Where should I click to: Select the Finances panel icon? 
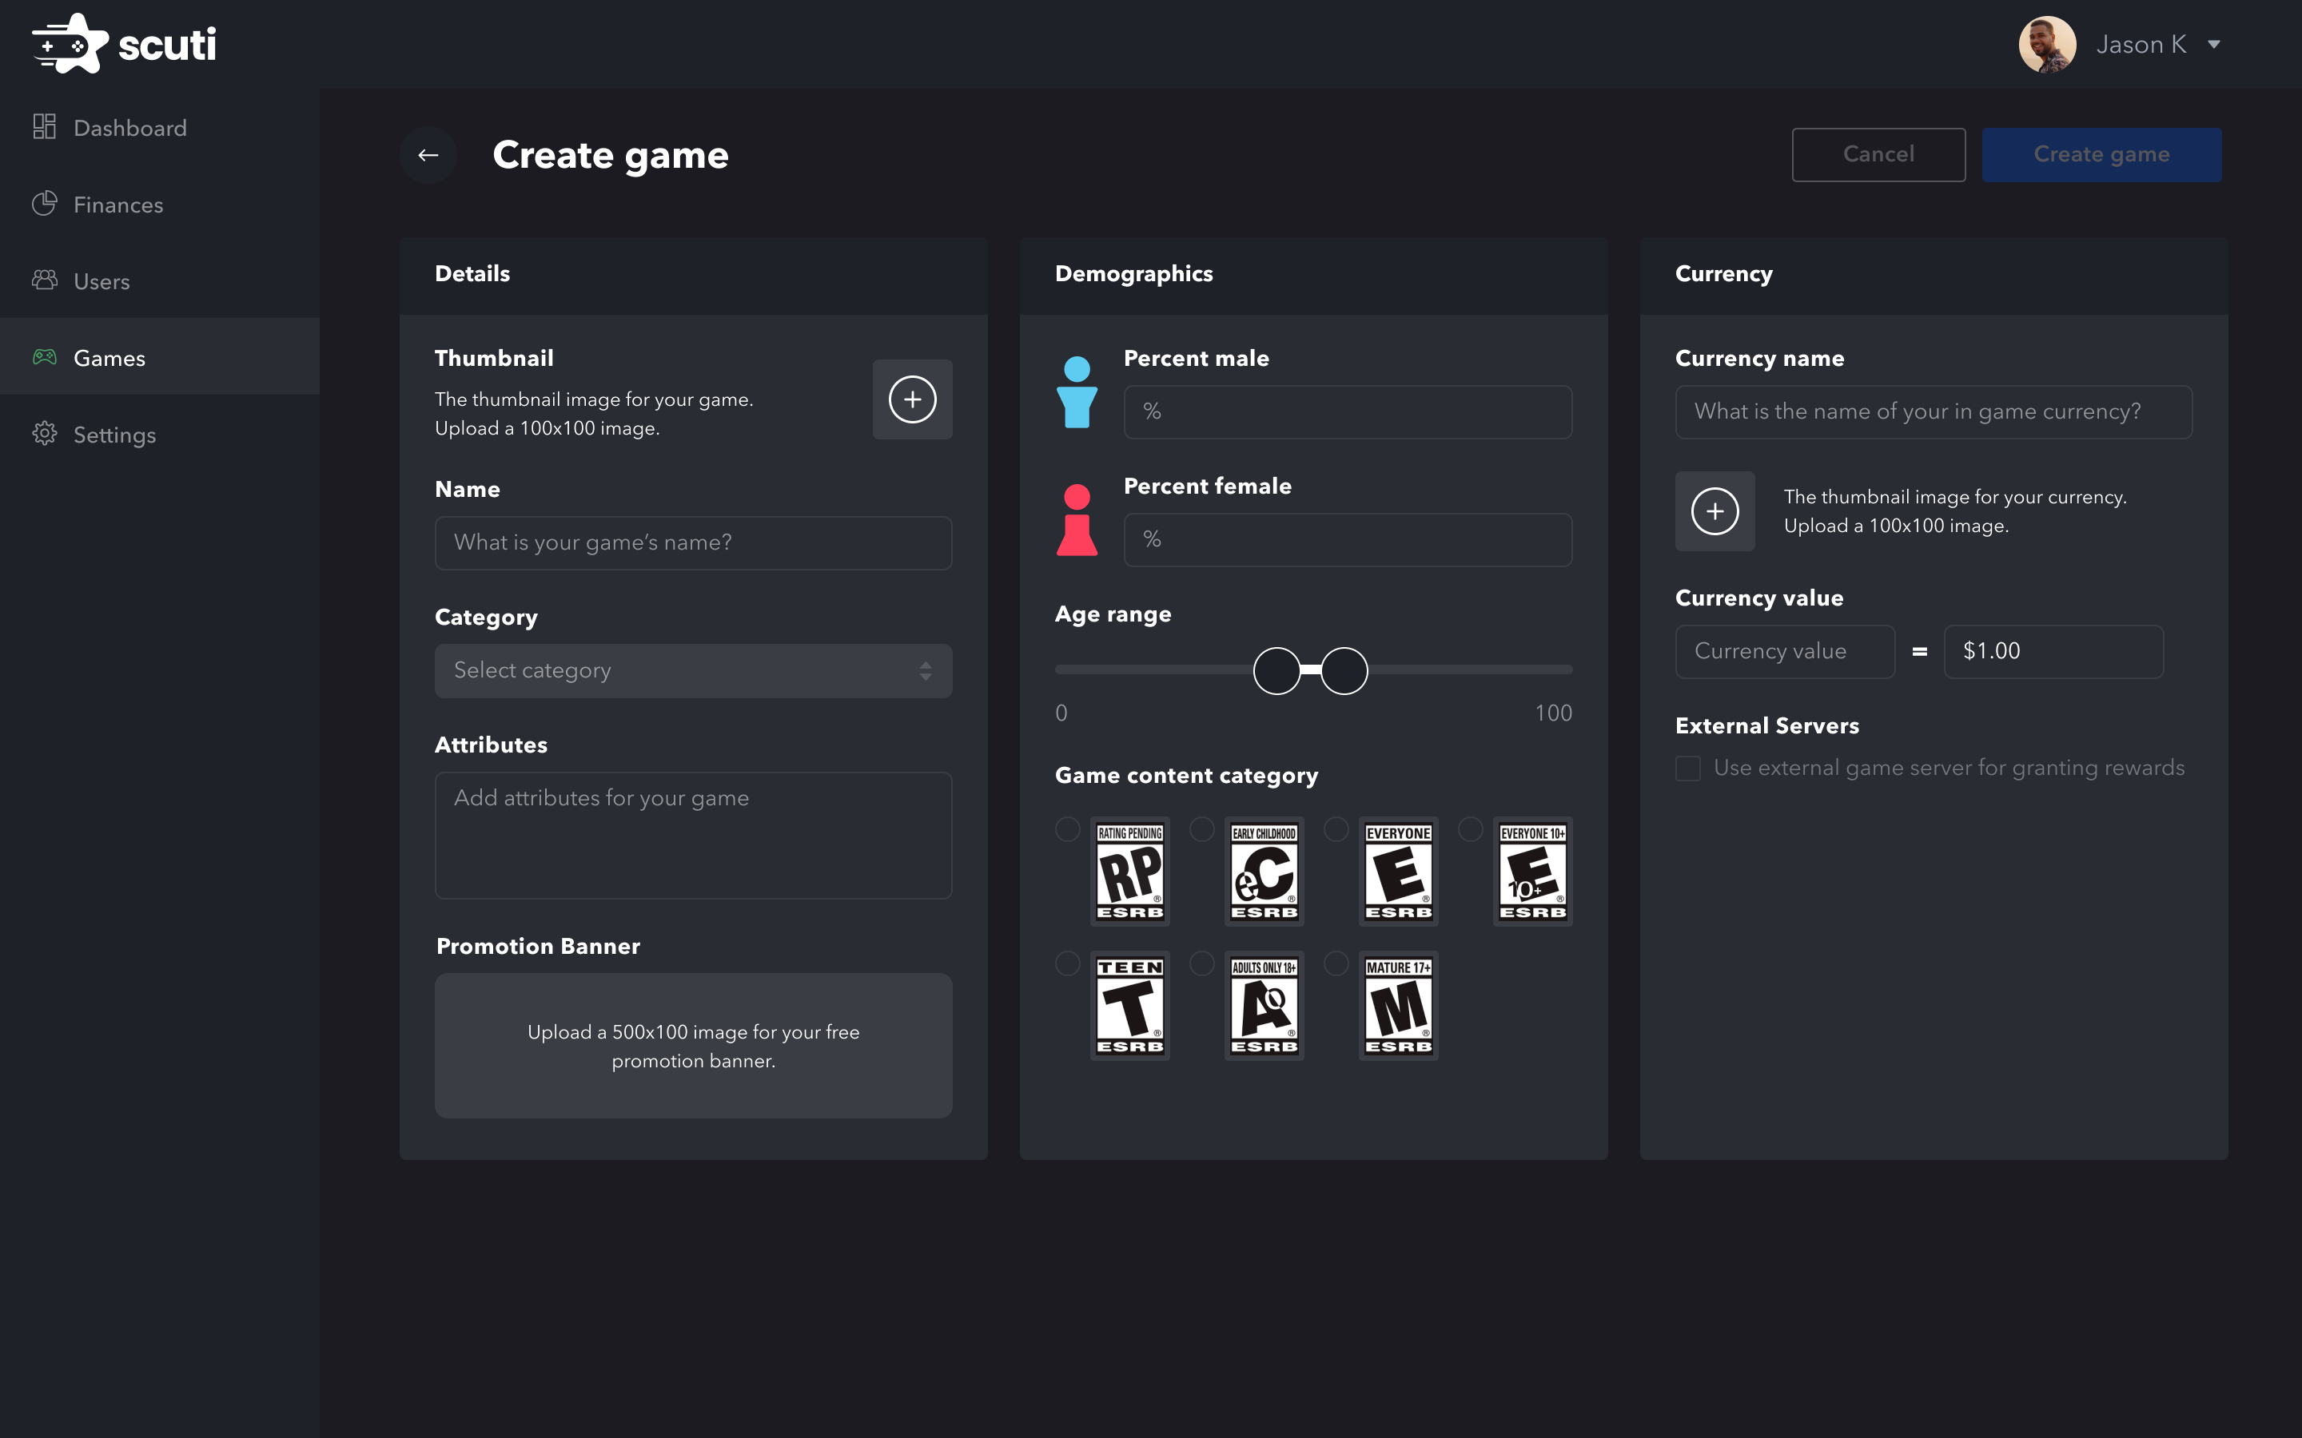pyautogui.click(x=45, y=204)
